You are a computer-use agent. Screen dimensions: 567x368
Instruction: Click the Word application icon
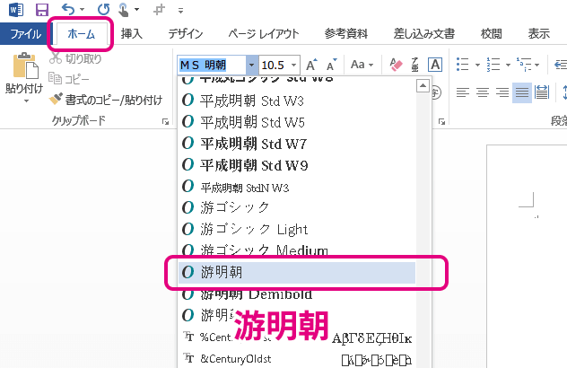(x=16, y=10)
